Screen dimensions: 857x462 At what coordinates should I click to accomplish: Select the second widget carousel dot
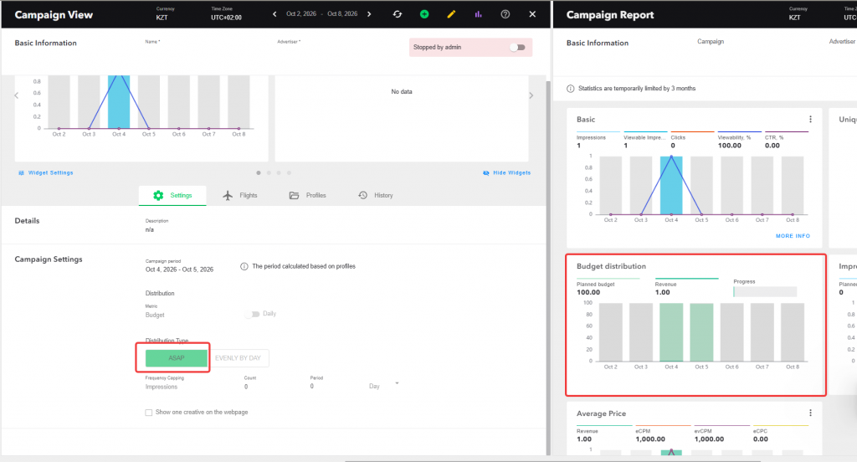[269, 172]
